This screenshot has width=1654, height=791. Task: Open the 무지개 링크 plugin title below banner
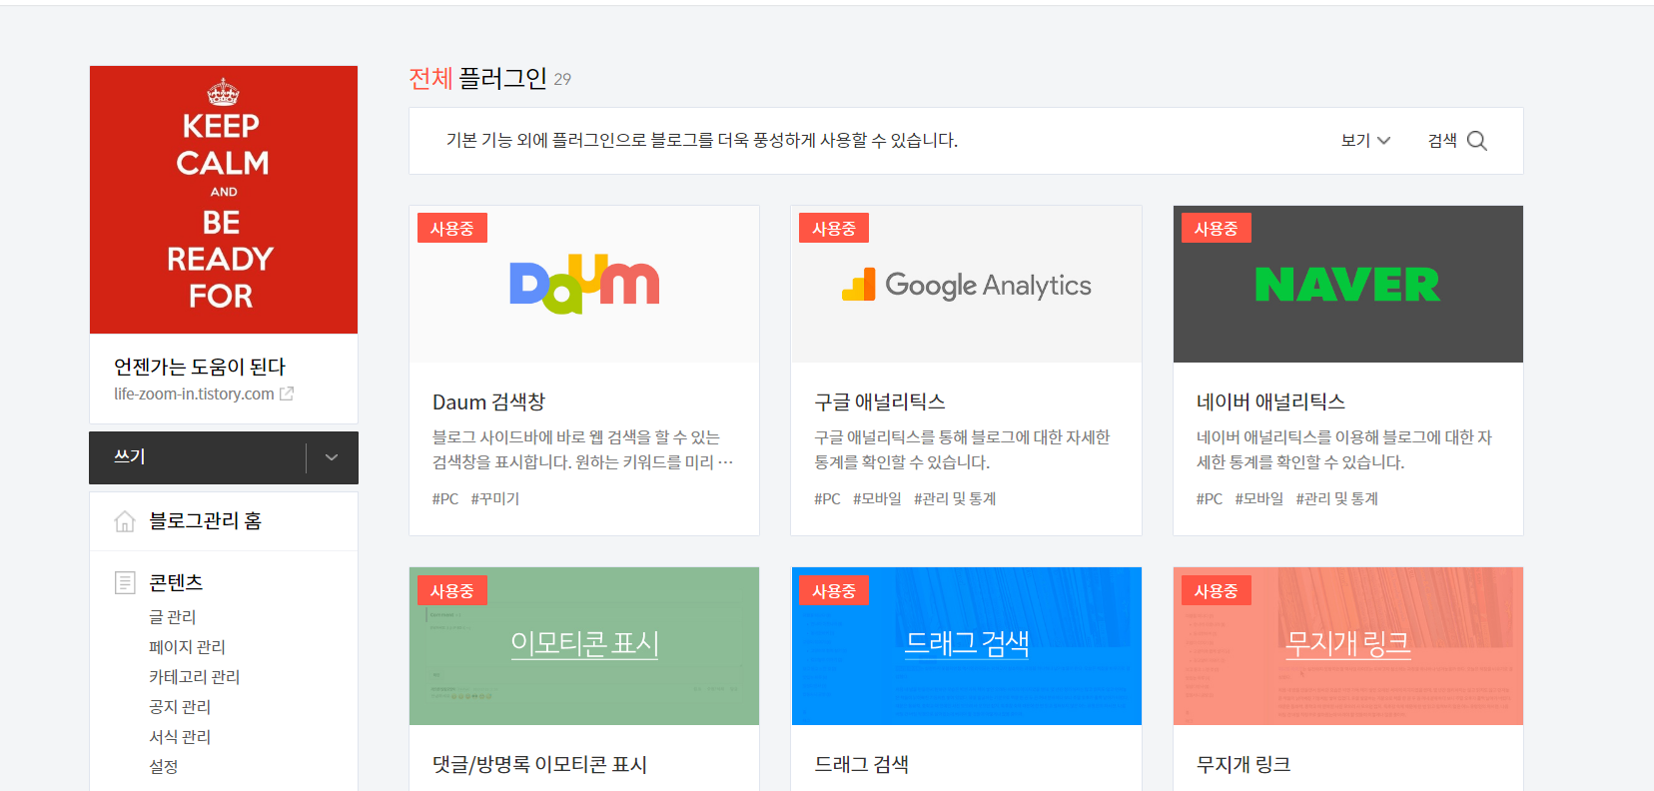(1243, 764)
